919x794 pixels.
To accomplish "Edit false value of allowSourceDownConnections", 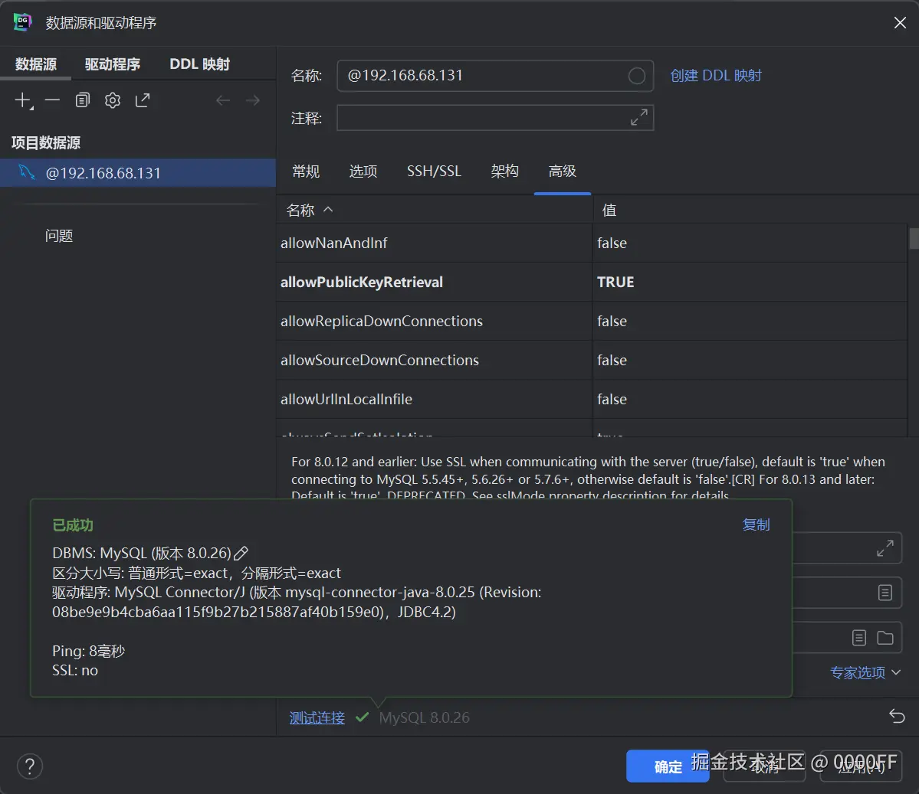I will (x=750, y=360).
